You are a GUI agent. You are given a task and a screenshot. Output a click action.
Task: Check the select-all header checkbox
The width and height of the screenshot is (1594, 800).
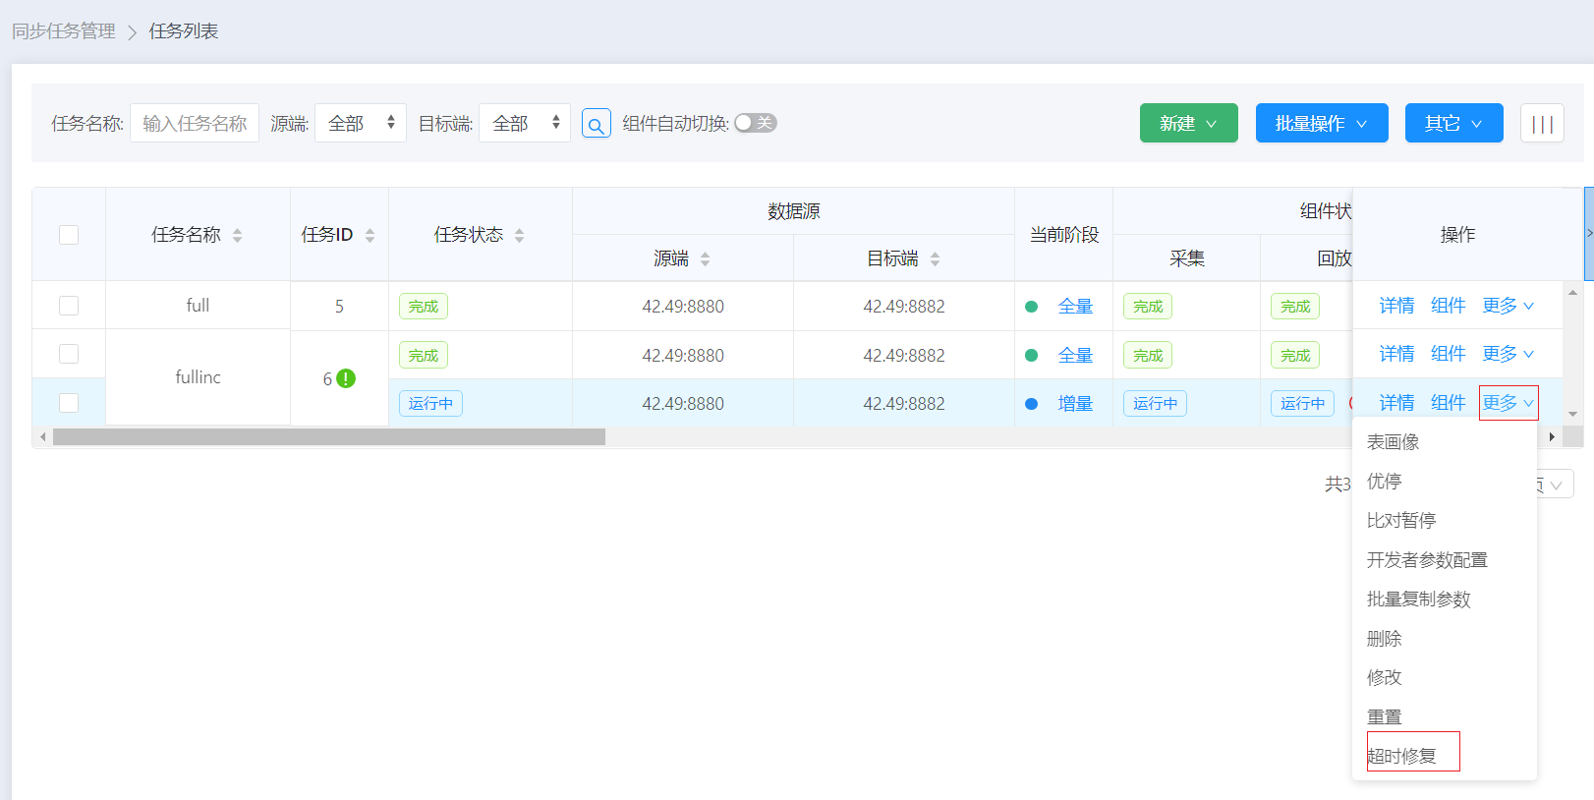[69, 235]
